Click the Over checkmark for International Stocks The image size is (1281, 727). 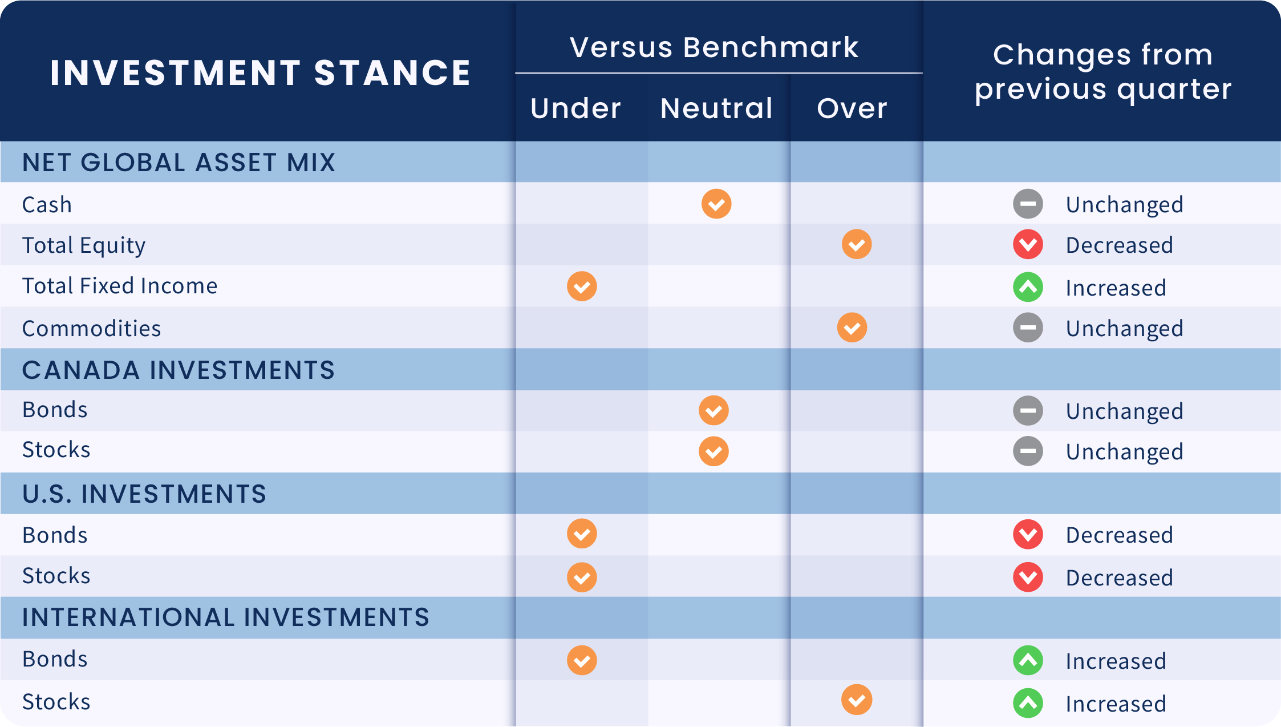point(857,700)
